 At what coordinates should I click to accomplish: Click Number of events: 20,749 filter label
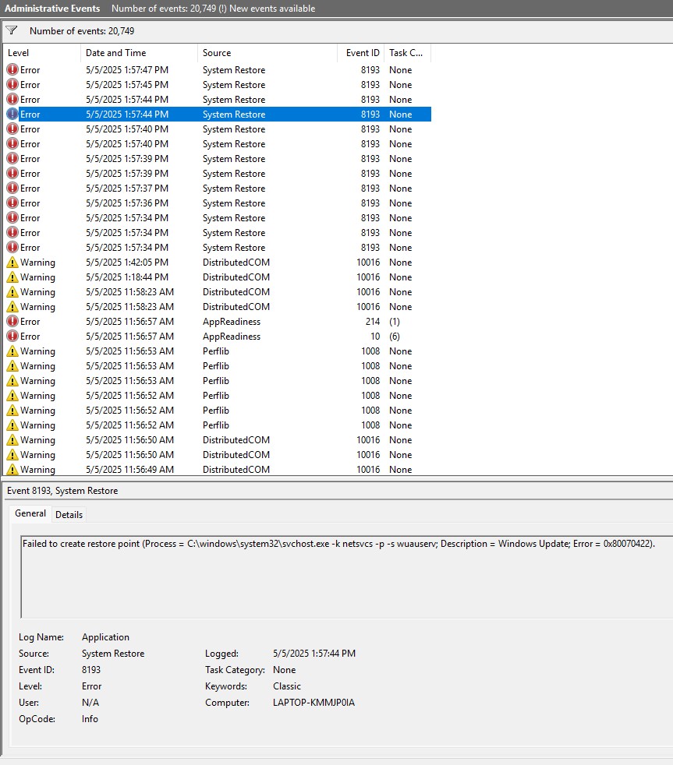(x=82, y=30)
